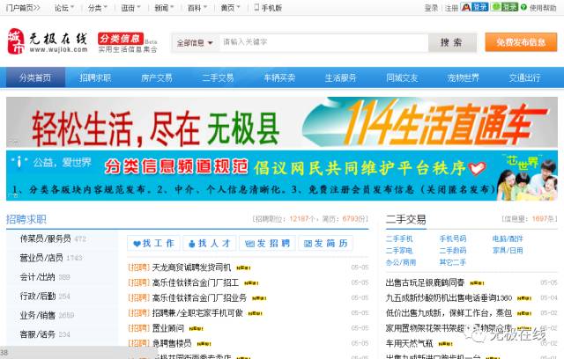Expand the 论坛 dropdown in top bar
The height and width of the screenshot is (359, 564).
coord(64,8)
